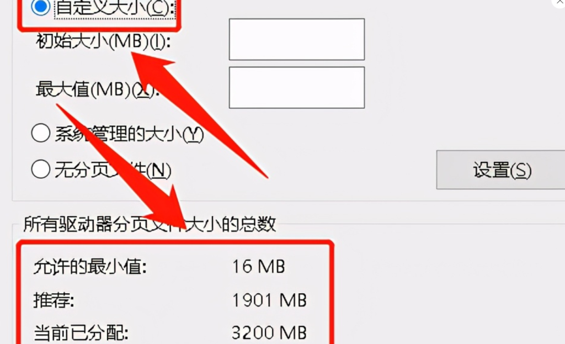Click the 初始大小(MB) input box

pos(296,39)
